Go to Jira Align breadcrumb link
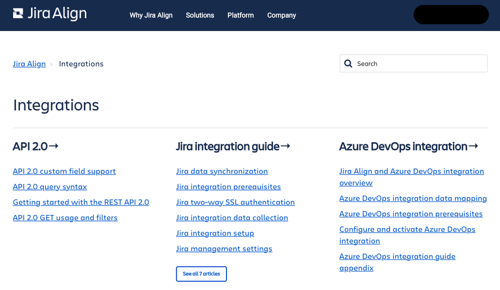This screenshot has height=290, width=500. [29, 63]
